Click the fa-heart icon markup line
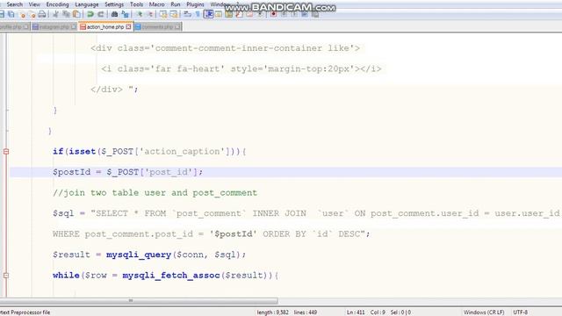The height and width of the screenshot is (316, 562). (241, 68)
